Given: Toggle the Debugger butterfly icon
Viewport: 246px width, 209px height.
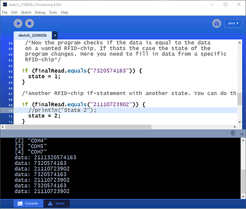Looking at the screenshot, I should [216, 23].
